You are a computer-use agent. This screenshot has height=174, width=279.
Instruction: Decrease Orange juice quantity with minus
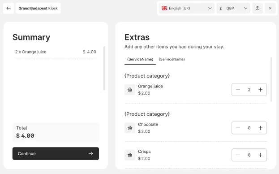[238, 90]
